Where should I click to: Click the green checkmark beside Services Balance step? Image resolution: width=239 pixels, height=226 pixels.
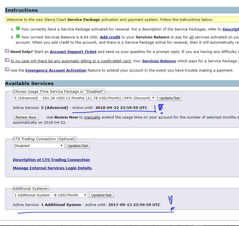point(18,36)
